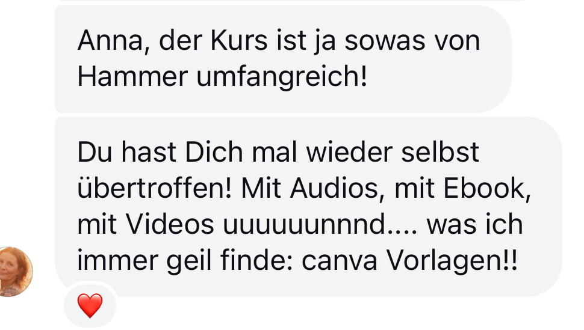Click the white reaction pill around the heart

[x=90, y=305]
